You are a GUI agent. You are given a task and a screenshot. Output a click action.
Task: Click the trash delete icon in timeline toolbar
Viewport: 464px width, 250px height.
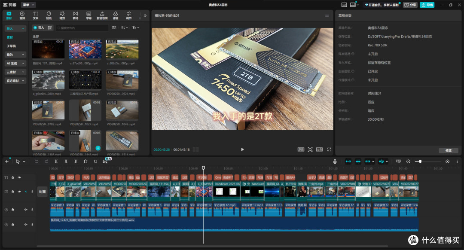85,161
